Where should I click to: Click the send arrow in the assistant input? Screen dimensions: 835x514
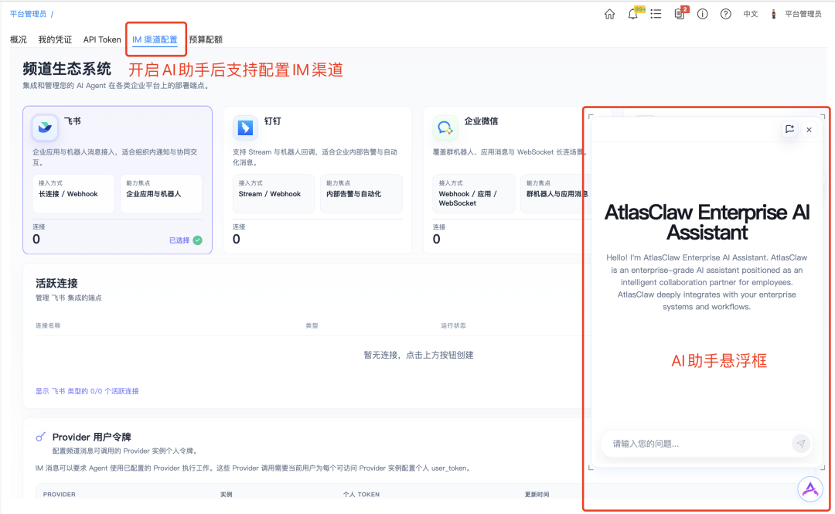pos(800,443)
